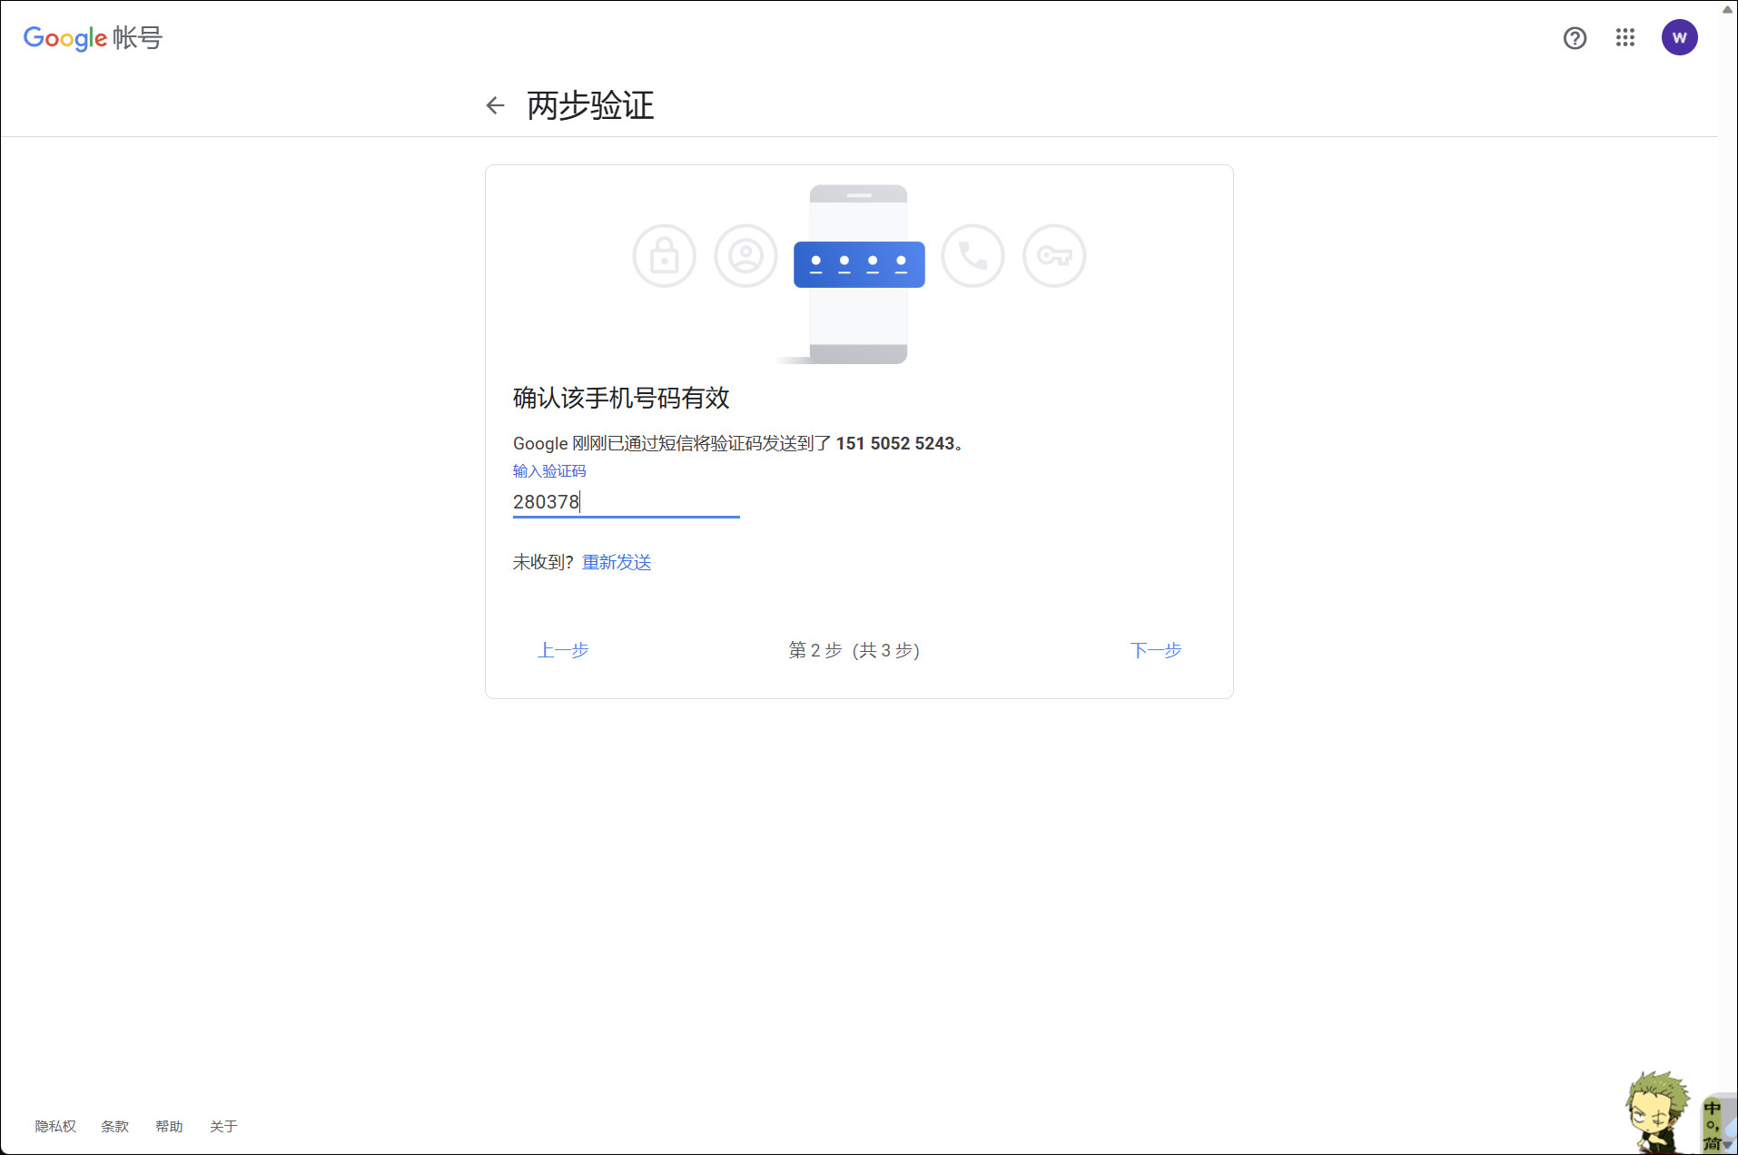Focus the verification code field containing 280378
Screen dimensions: 1738x1155
[626, 502]
